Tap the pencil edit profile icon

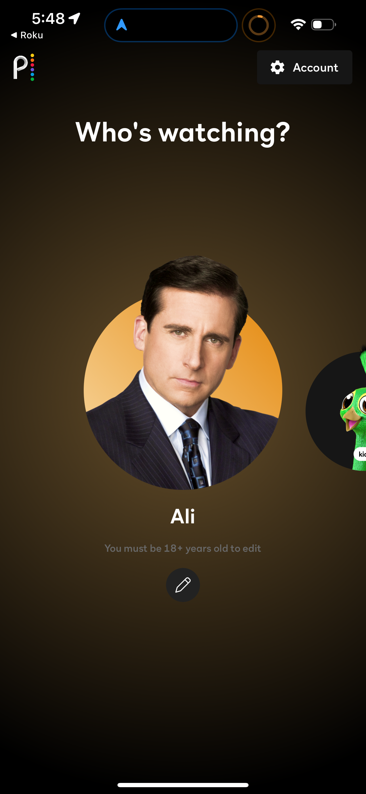[x=183, y=585]
